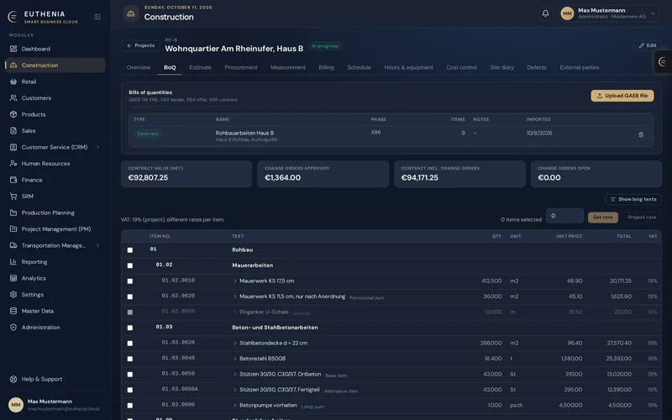The image size is (672, 420).
Task: Click the VAT rate input field
Action: pos(564,216)
